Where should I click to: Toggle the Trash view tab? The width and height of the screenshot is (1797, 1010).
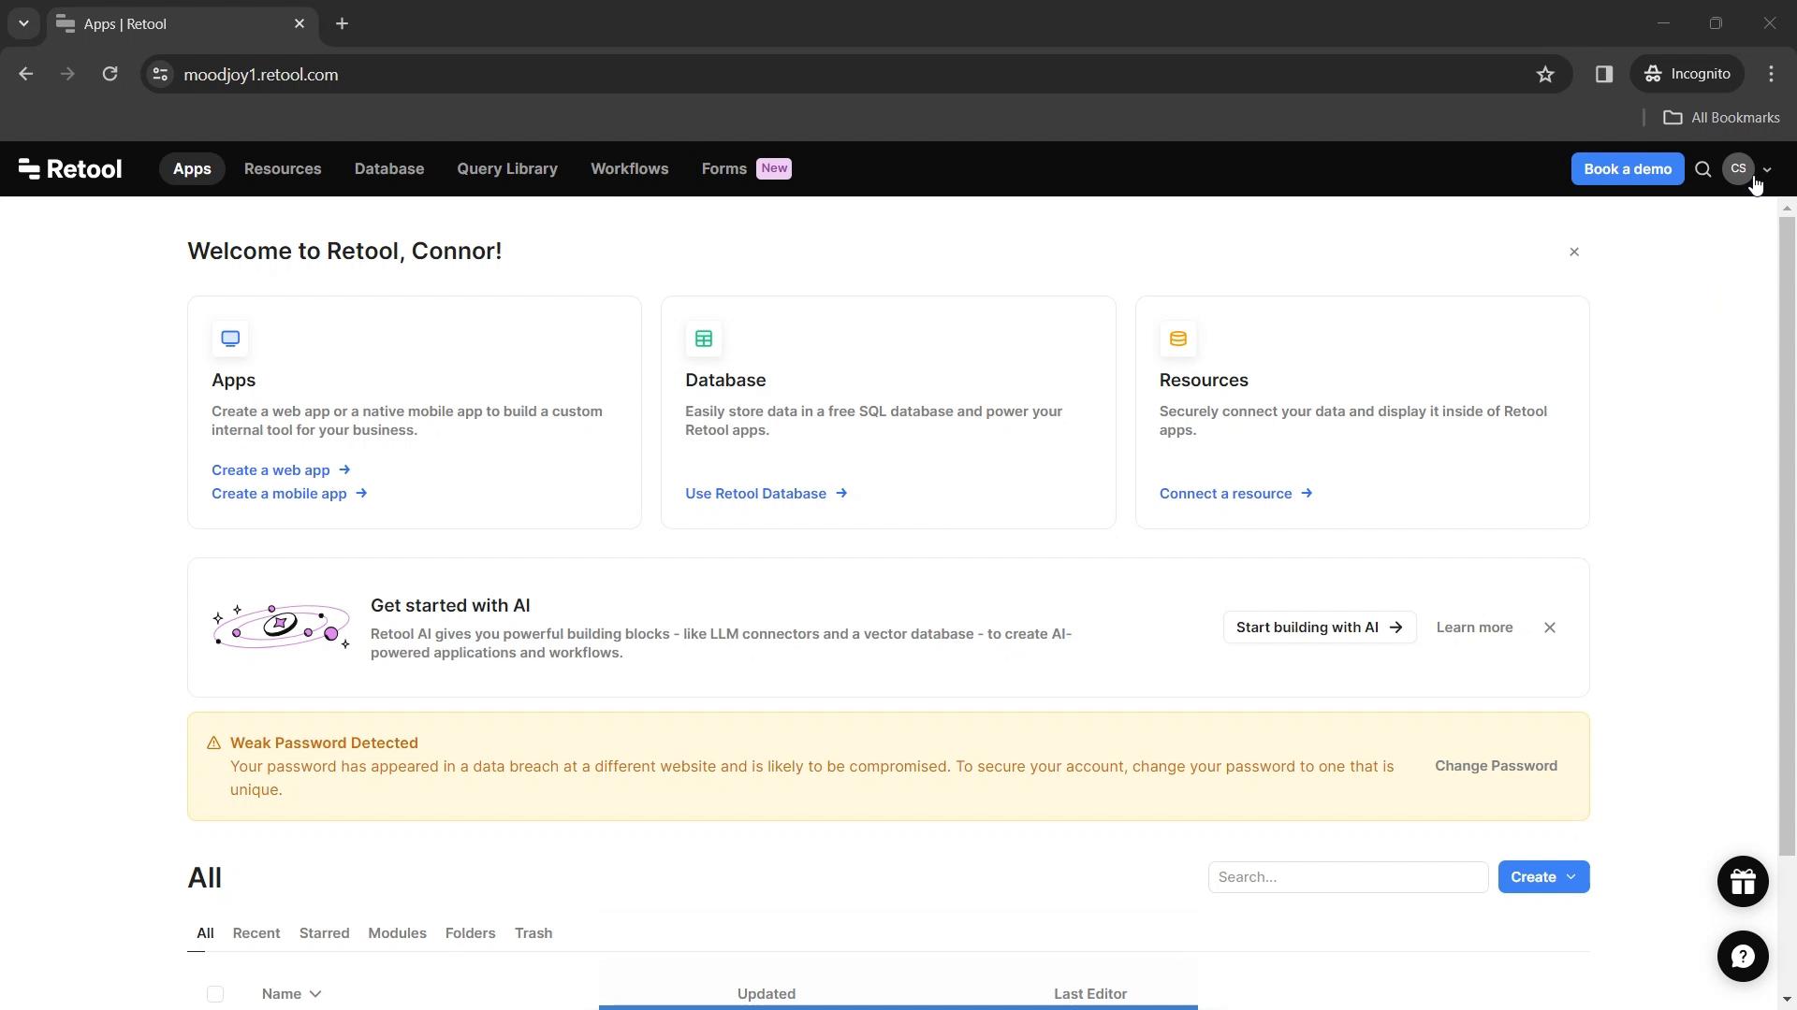coord(533,932)
